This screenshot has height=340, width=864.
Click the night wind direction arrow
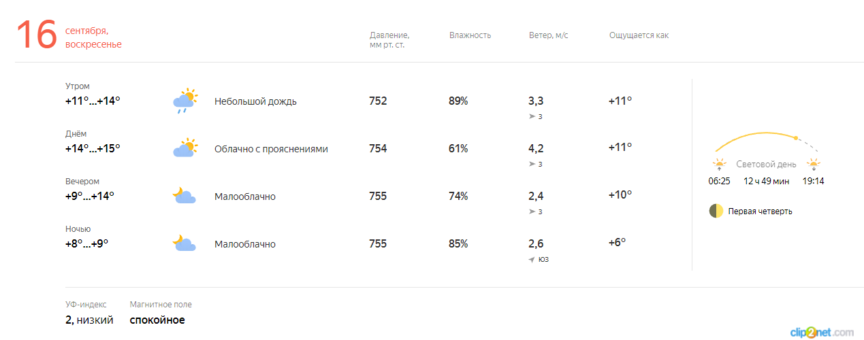532,260
